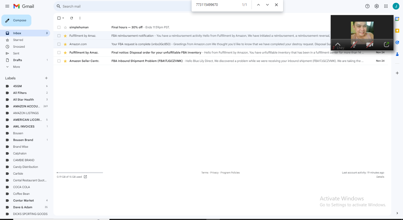403x220 pixels.
Task: Close the find bar
Action: 276,5
